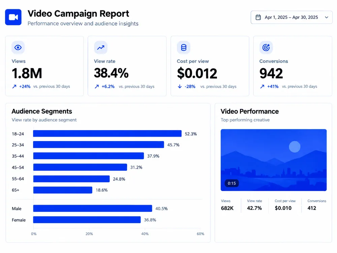Image resolution: width=337 pixels, height=253 pixels.
Task: Click the 42.7% creative view rate value
Action: 254,208
